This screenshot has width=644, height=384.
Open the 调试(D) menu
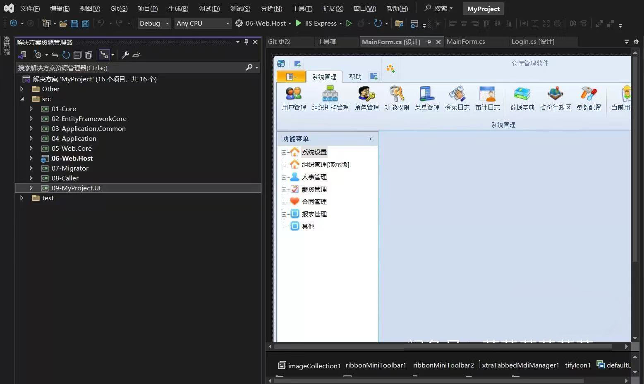209,8
